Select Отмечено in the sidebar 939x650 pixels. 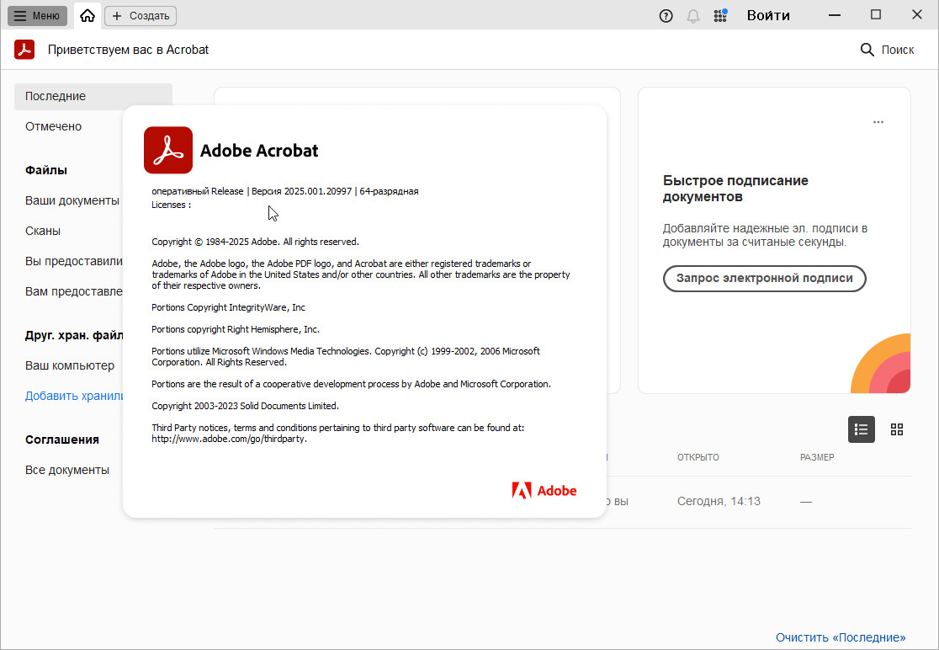(53, 126)
